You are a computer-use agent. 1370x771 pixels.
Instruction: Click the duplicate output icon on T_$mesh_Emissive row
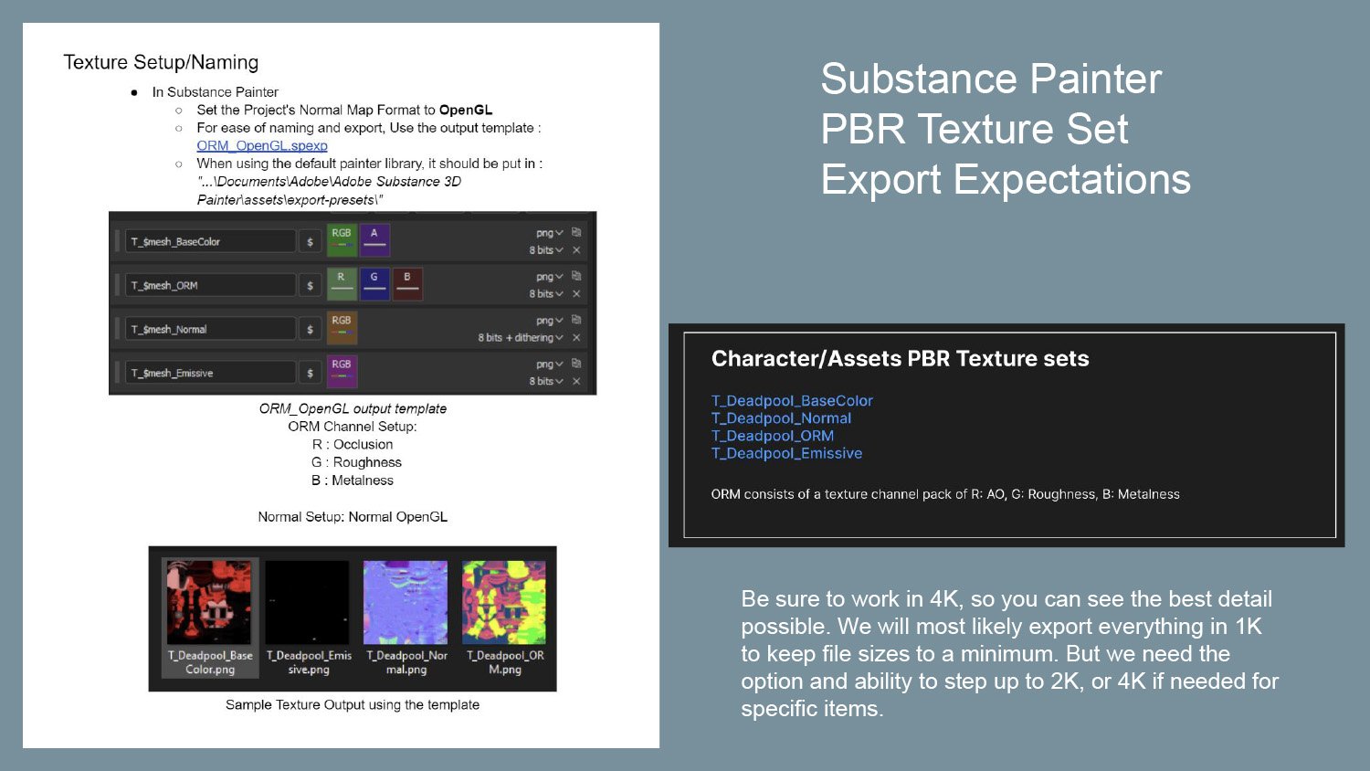[576, 364]
